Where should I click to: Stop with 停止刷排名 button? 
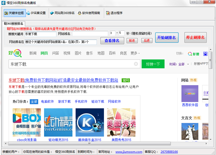[195, 37]
